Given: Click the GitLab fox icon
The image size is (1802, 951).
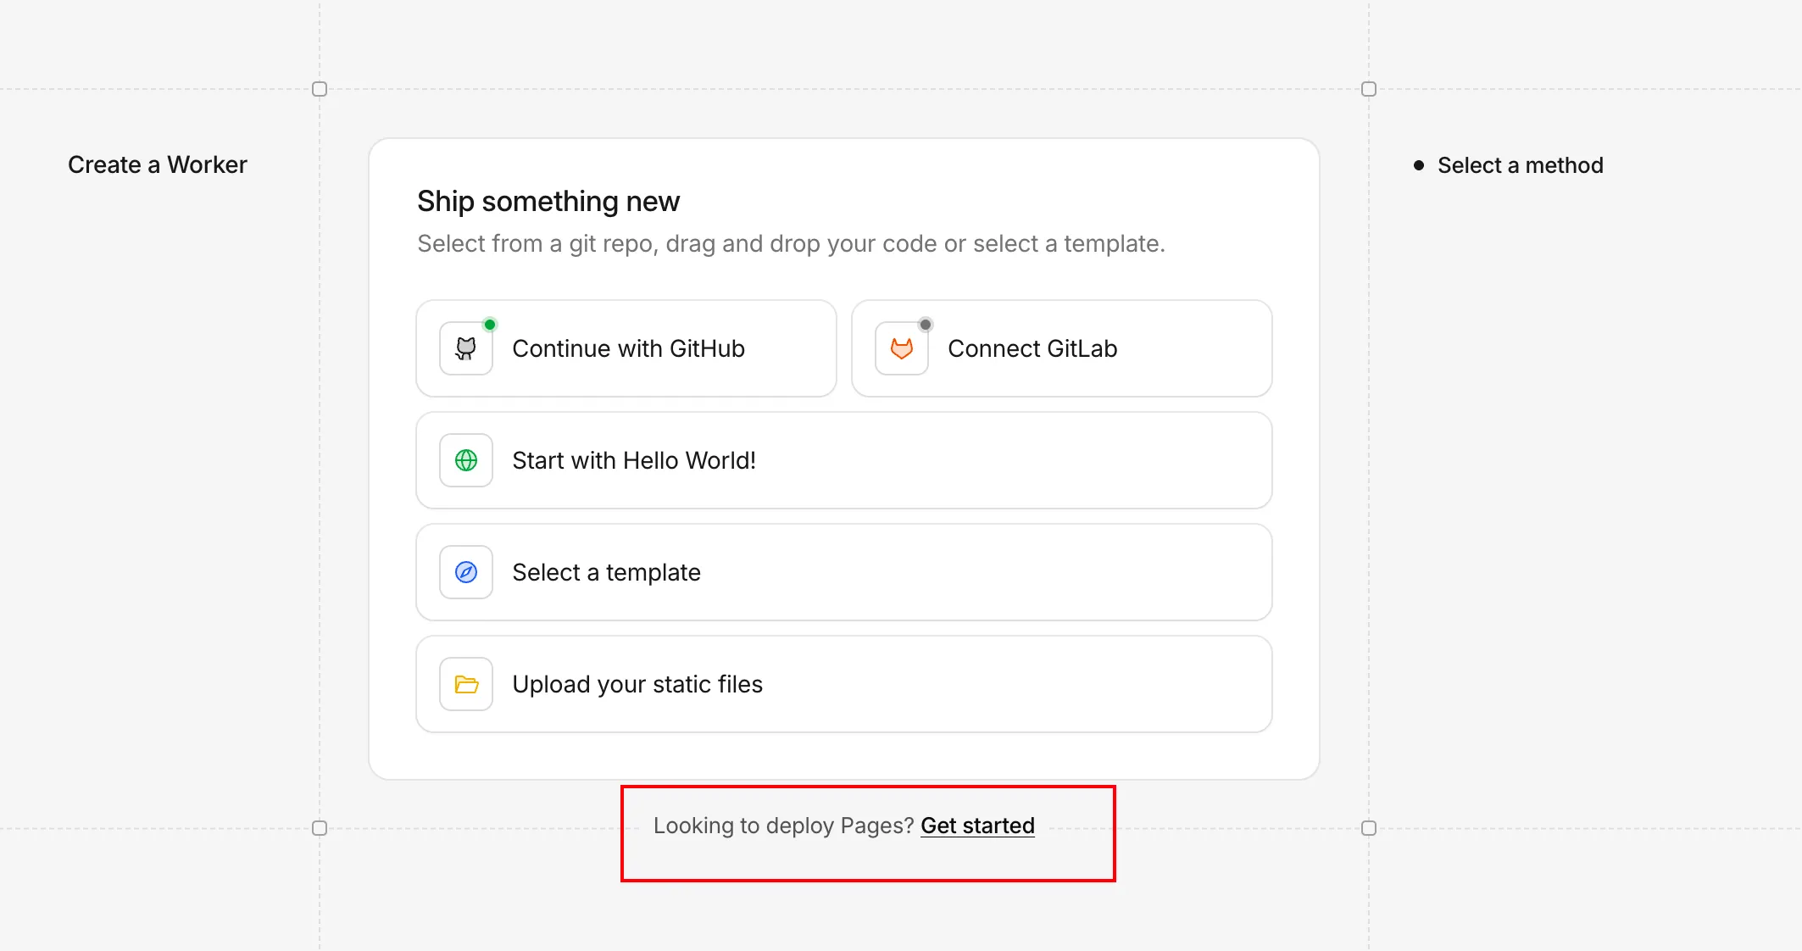Looking at the screenshot, I should click(x=902, y=348).
